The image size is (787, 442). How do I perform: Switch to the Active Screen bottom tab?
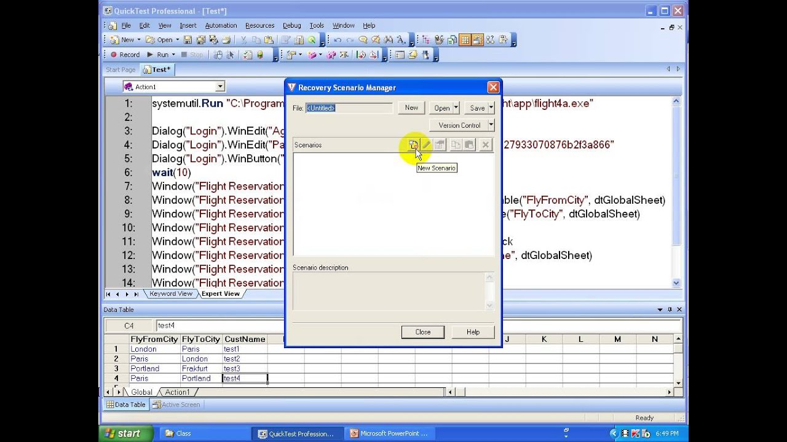point(176,405)
